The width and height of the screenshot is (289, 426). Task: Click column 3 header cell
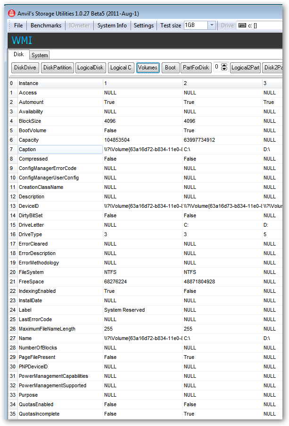point(272,84)
